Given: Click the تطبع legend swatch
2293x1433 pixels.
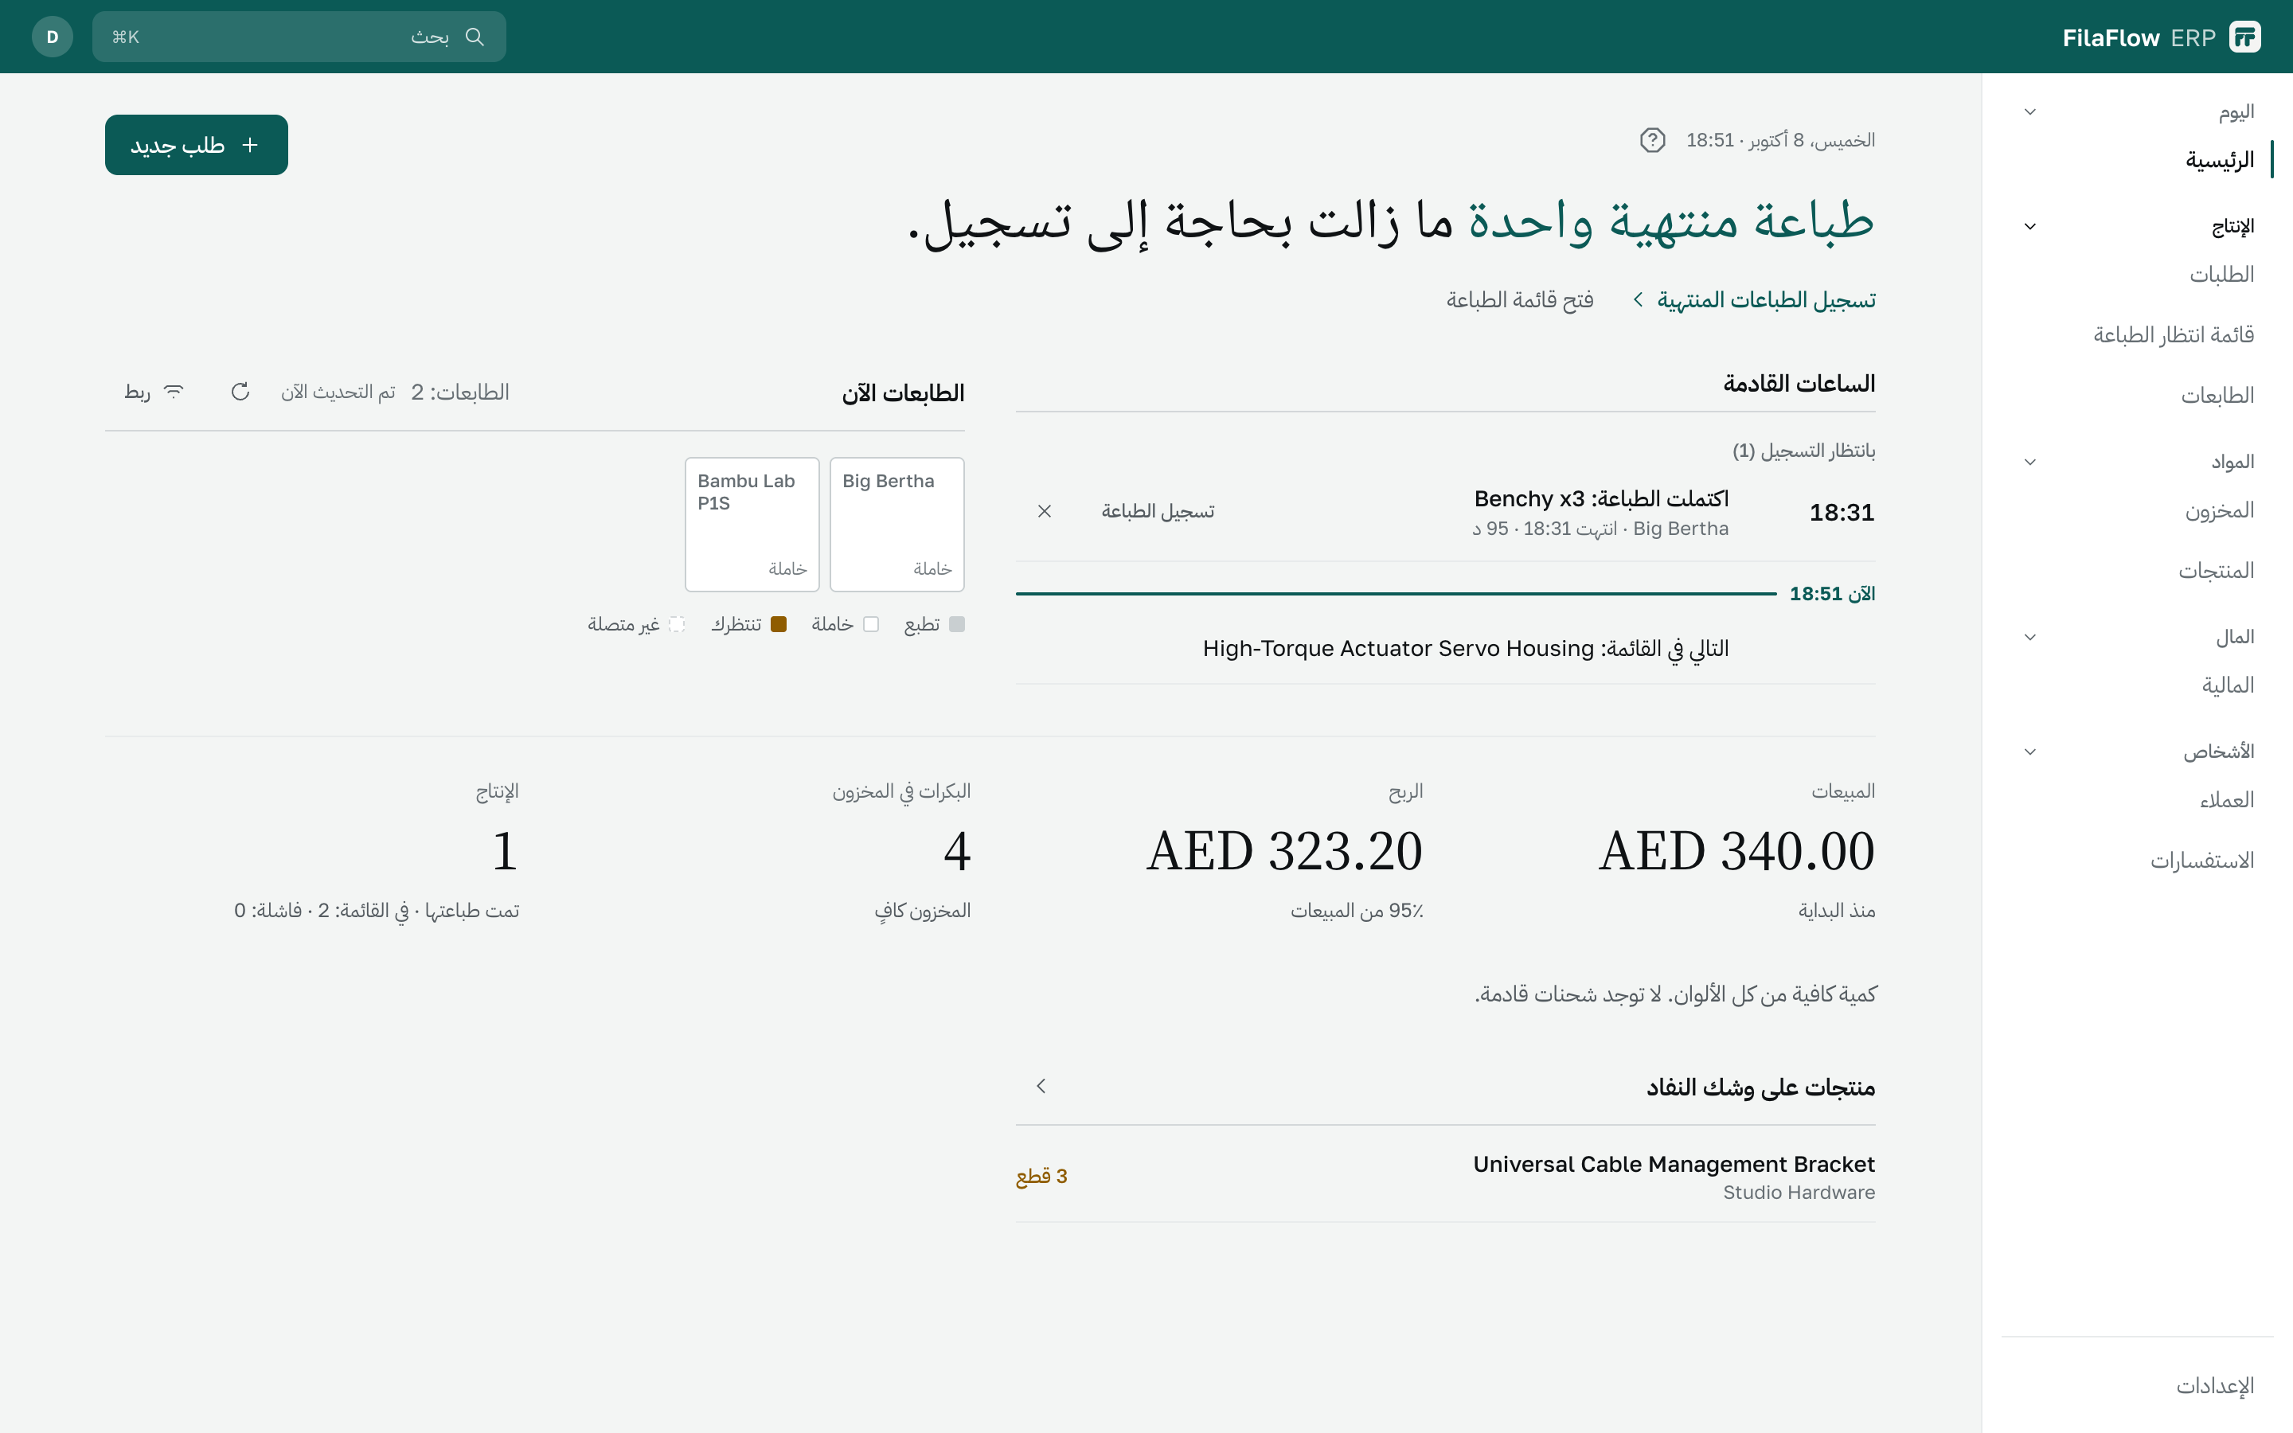Looking at the screenshot, I should [x=957, y=625].
